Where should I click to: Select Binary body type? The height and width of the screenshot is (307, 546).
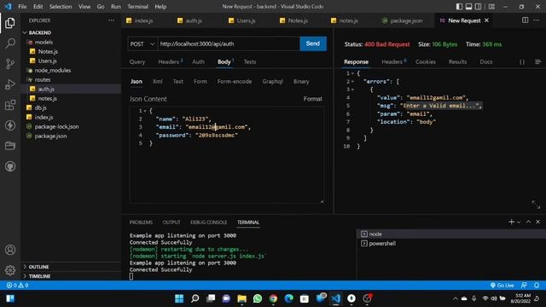point(301,82)
